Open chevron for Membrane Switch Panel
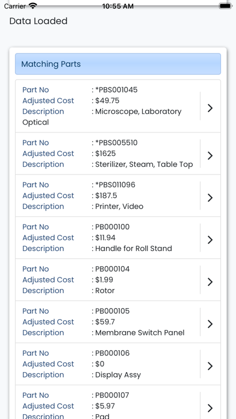The width and height of the screenshot is (236, 419). pos(210,324)
